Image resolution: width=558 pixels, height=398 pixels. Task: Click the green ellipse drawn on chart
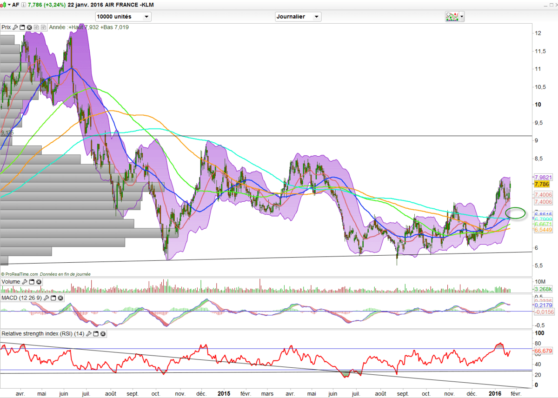click(x=515, y=213)
